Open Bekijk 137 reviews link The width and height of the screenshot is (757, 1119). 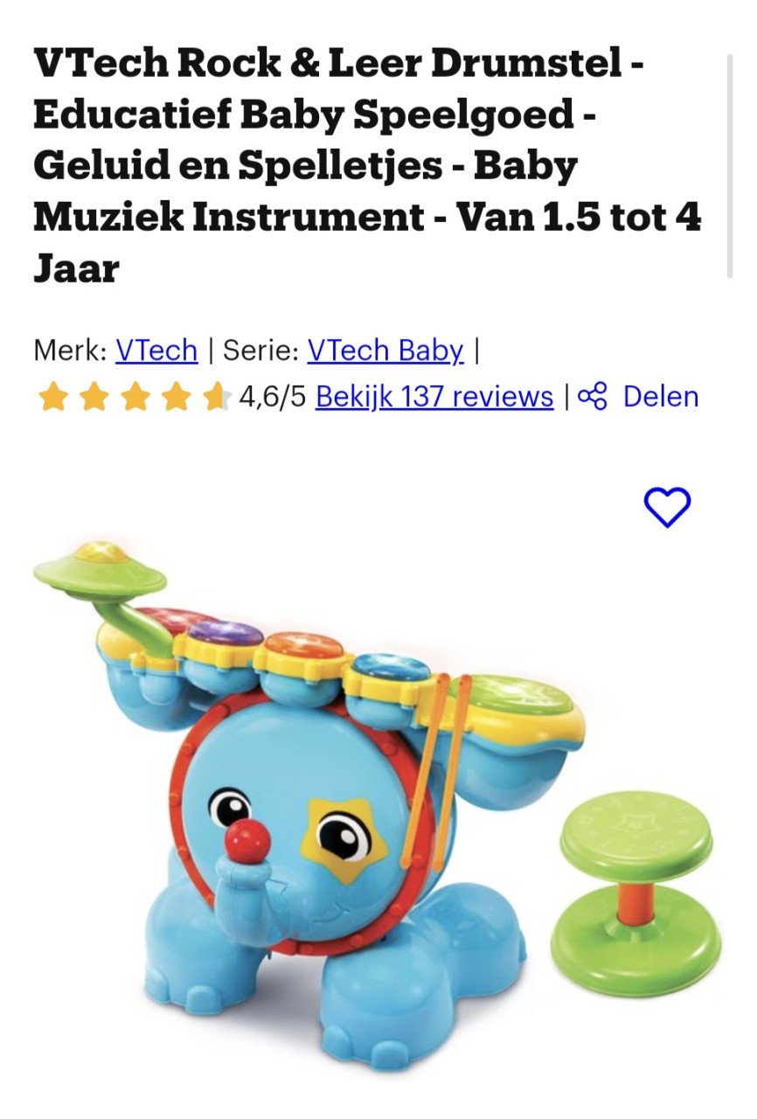click(x=434, y=397)
